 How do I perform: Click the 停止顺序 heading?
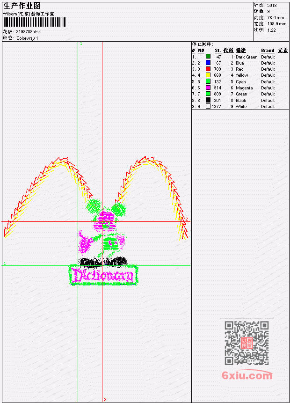(203, 44)
